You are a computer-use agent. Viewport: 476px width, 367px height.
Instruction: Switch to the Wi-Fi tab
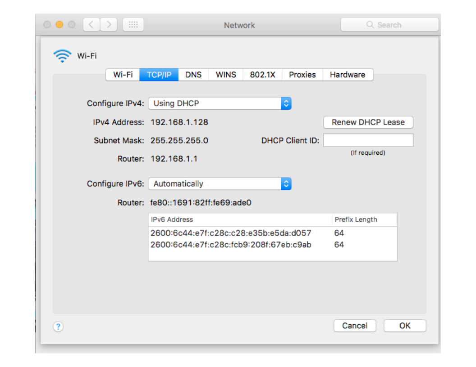[123, 75]
